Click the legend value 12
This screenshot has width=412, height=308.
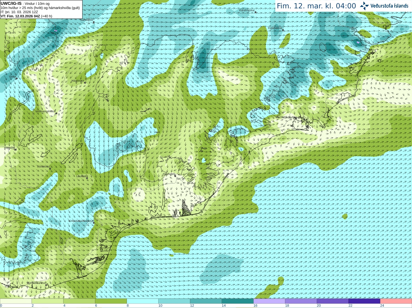pyautogui.click(x=192, y=306)
